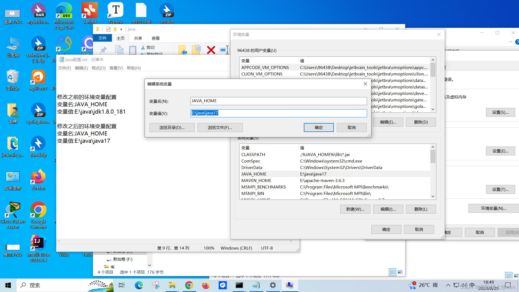Select the APPCODE_VM_OPTIONS user variable row
The width and height of the screenshot is (519, 292).
(335, 68)
